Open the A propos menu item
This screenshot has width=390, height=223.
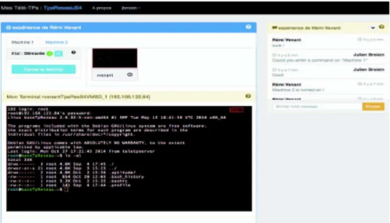tap(102, 8)
